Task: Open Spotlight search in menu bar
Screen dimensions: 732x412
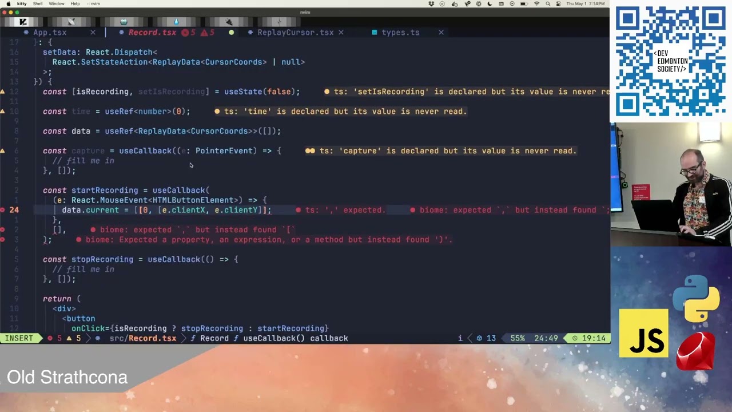Action: pyautogui.click(x=547, y=3)
